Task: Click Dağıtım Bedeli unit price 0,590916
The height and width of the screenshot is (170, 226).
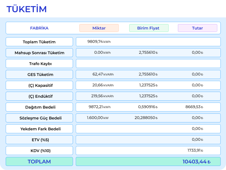Action: [148, 107]
